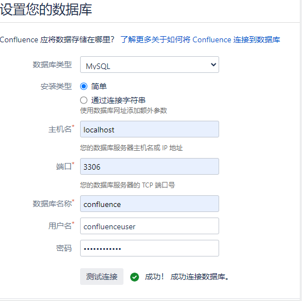
Task: Click the masked password field
Action: (150, 248)
